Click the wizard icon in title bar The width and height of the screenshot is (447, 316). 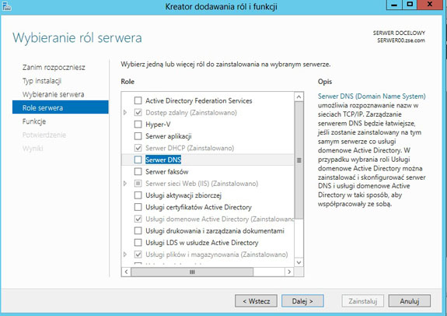pos(6,6)
